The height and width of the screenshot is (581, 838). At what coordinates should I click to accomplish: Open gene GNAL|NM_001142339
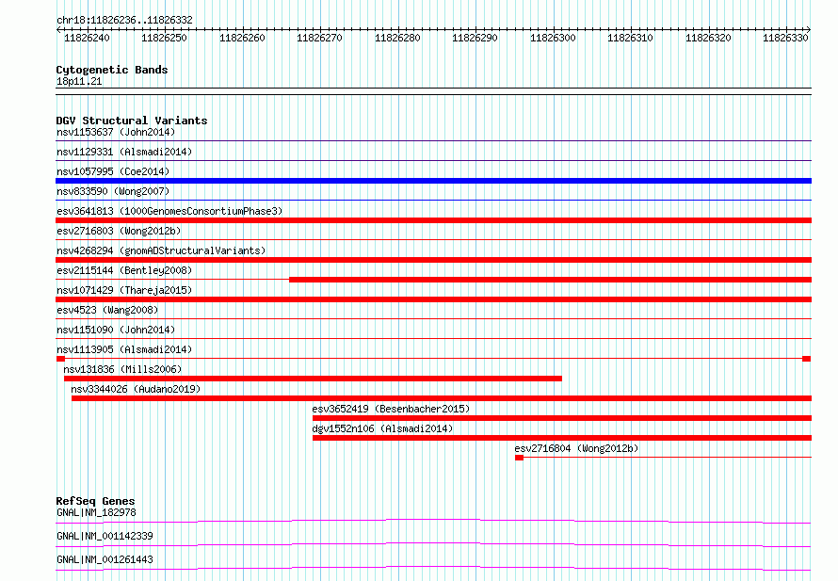coord(105,536)
